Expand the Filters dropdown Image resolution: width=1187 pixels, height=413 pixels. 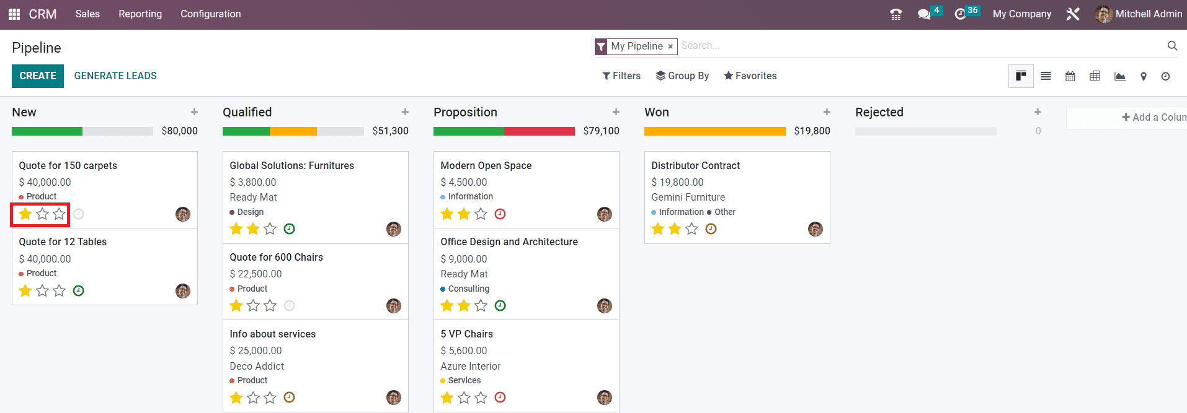pos(621,76)
